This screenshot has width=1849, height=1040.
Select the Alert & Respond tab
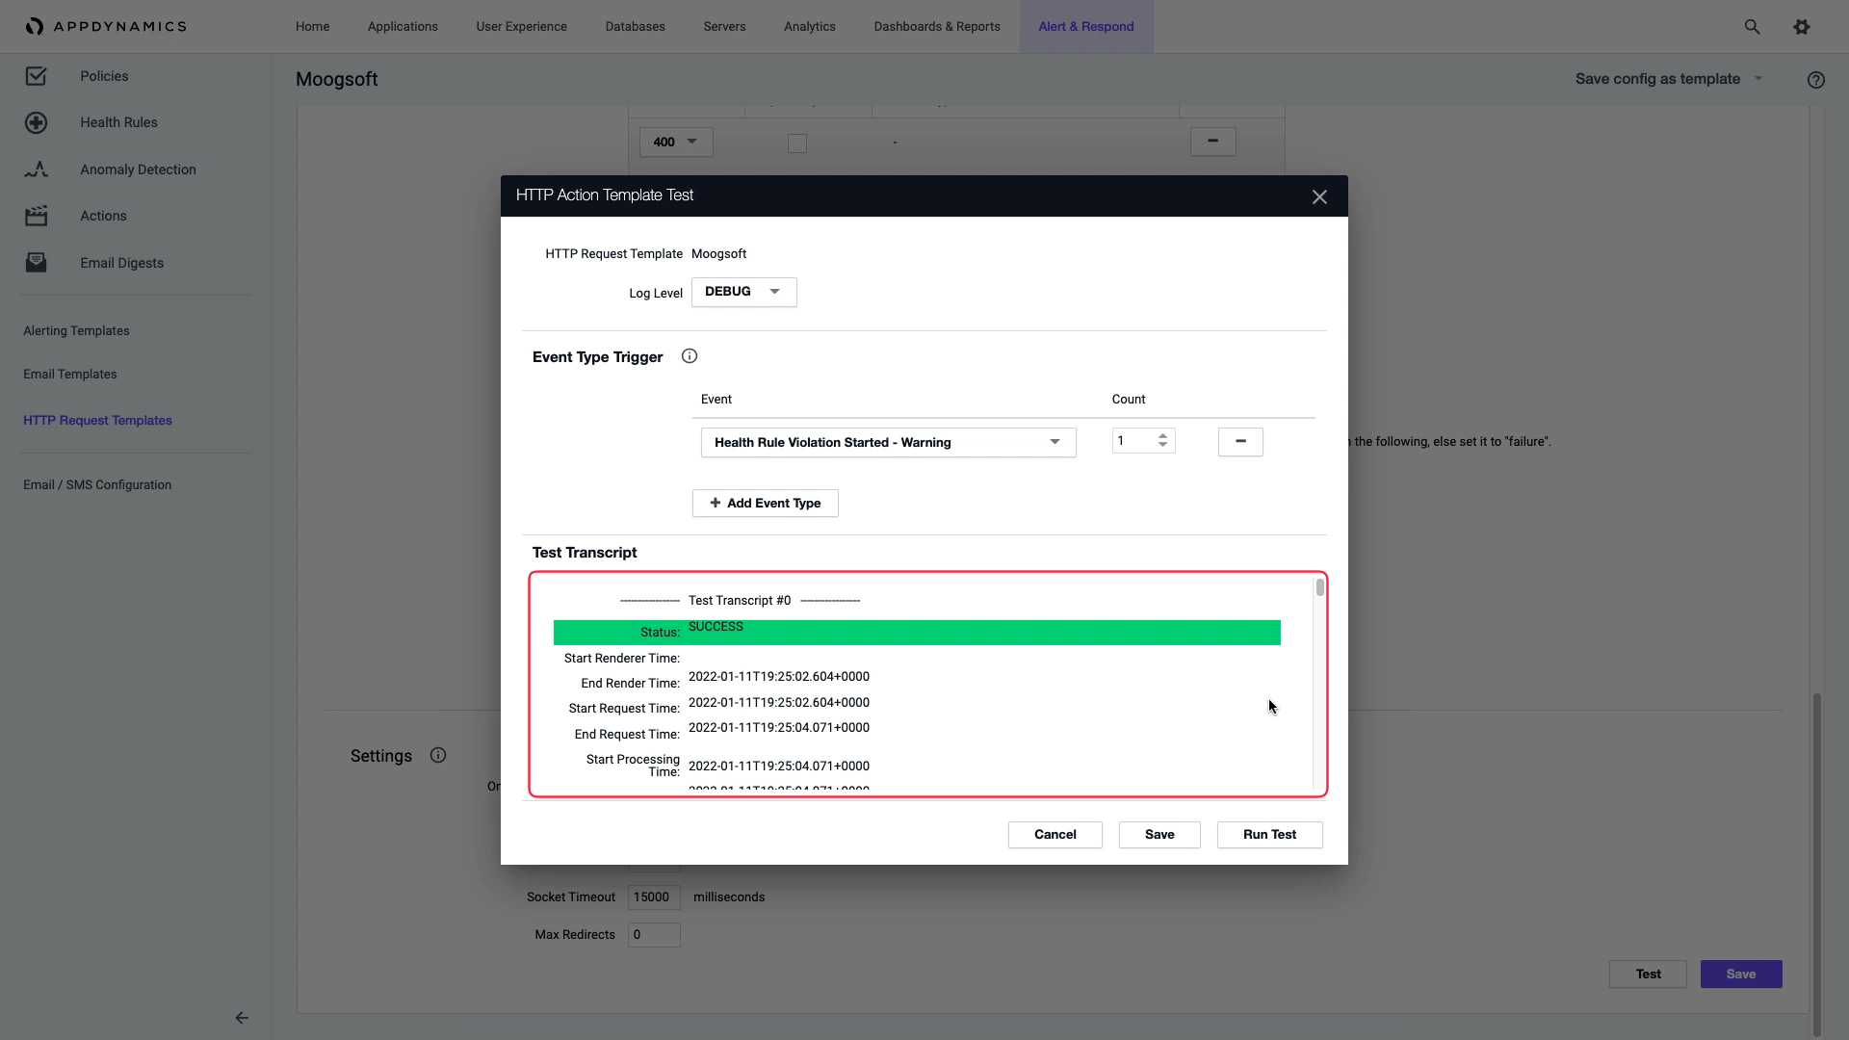pos(1086,27)
